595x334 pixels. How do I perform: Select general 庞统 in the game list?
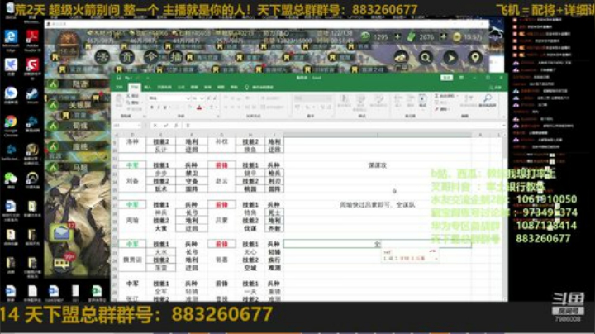coord(76,146)
